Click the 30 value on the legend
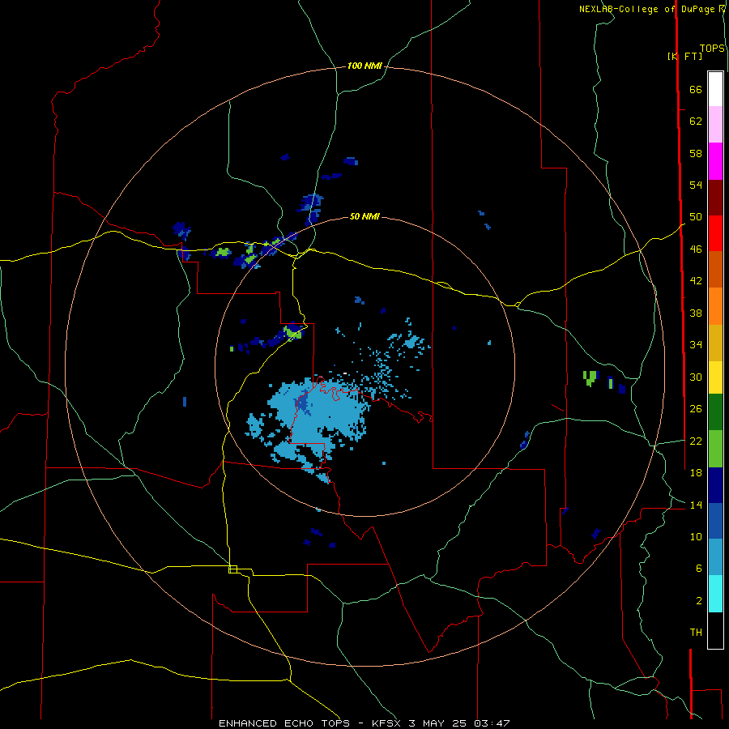Screen dimensions: 729x729 pos(696,377)
